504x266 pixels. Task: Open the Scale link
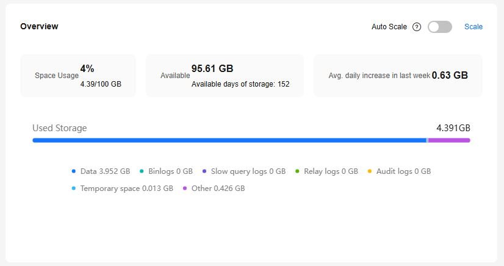click(x=473, y=27)
